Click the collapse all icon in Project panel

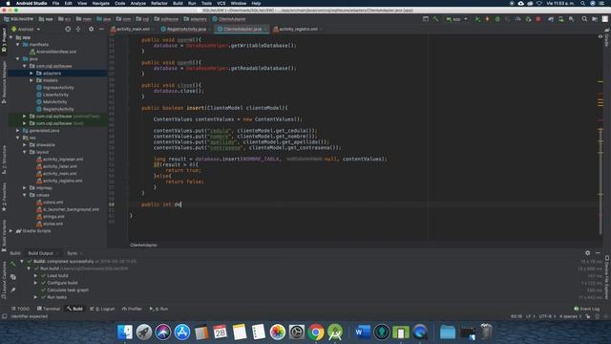(78, 29)
